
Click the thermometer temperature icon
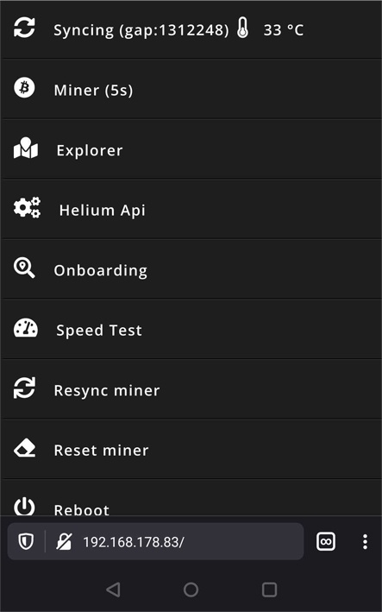242,28
